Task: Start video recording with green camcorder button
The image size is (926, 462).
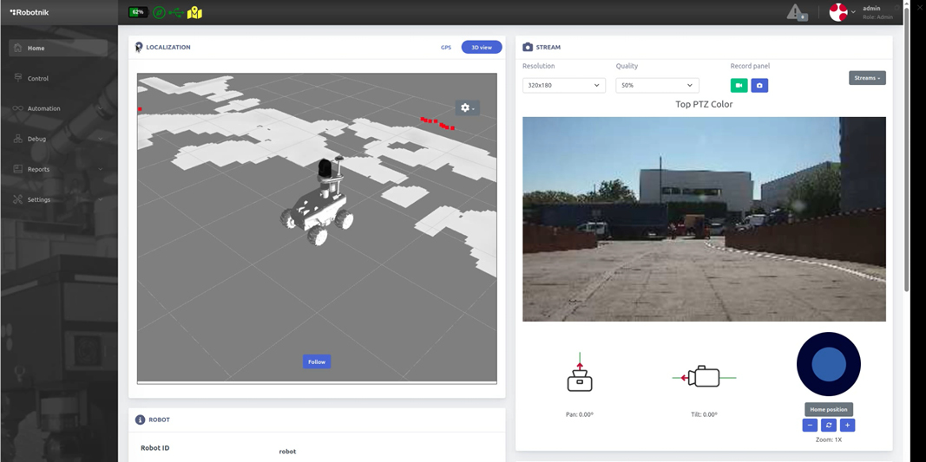Action: click(739, 85)
